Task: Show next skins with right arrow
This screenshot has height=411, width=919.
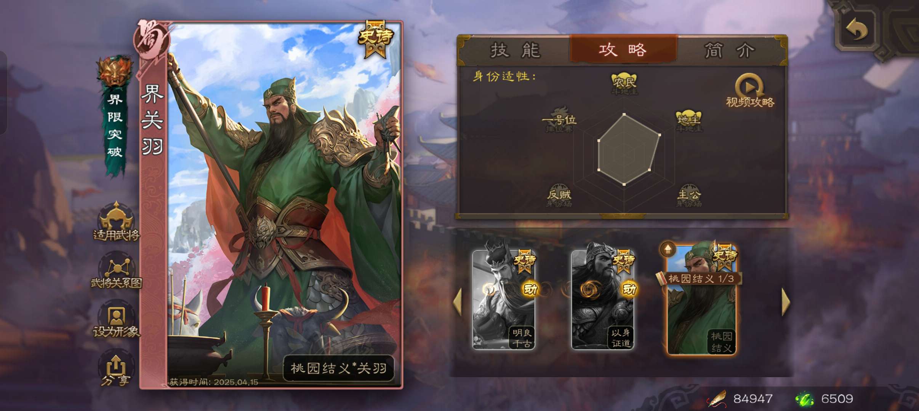Action: tap(785, 301)
